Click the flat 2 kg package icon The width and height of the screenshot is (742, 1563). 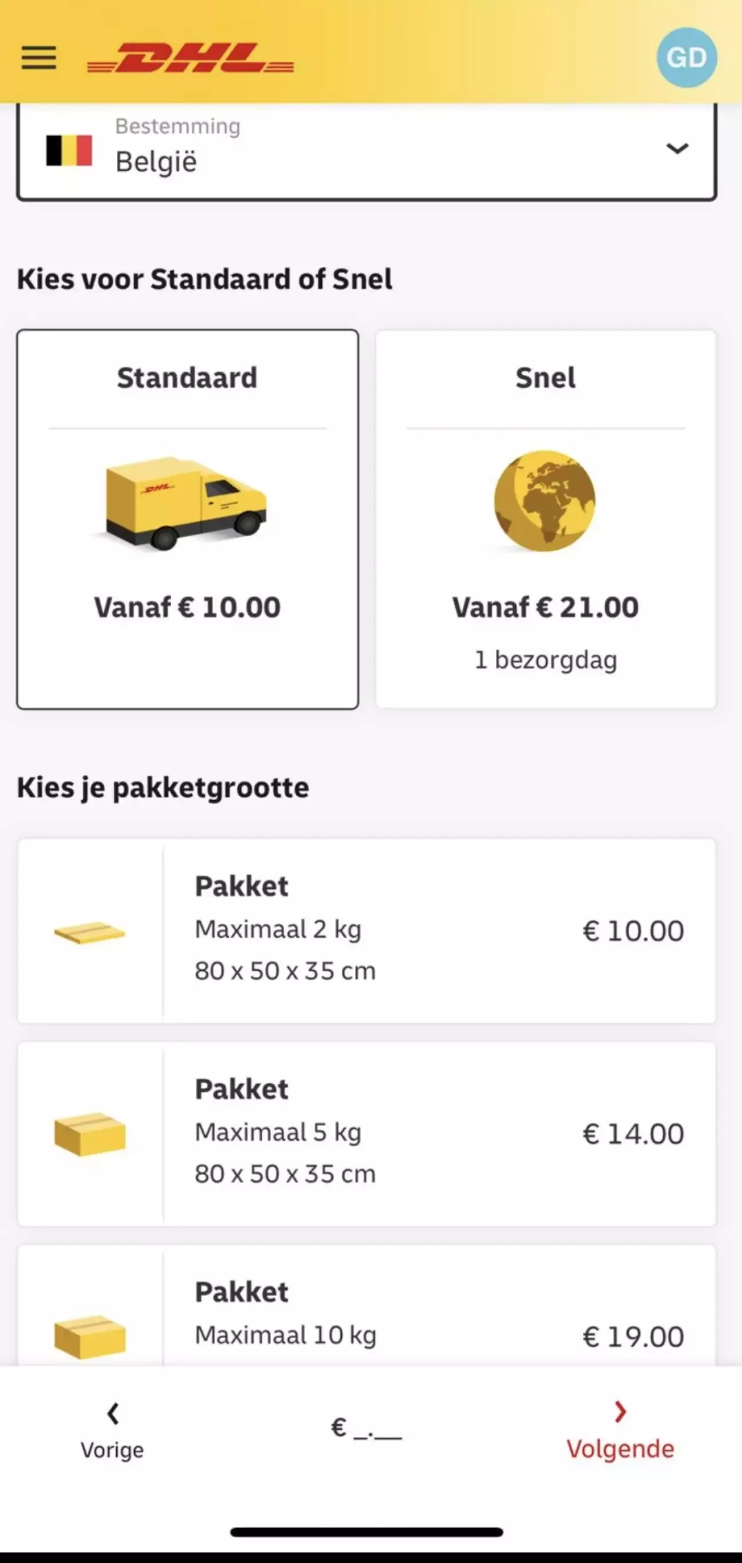tap(90, 932)
